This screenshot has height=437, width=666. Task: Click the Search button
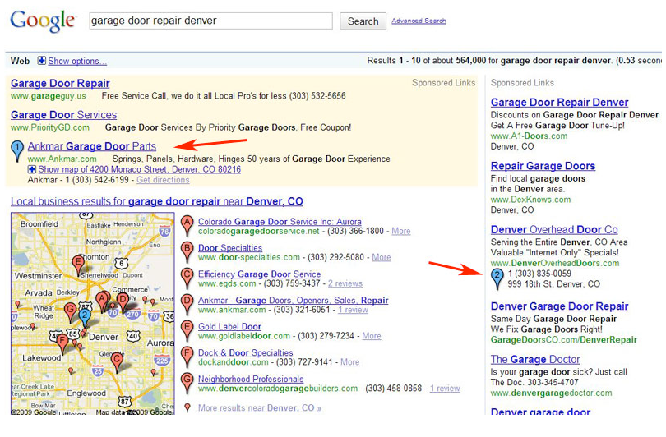pyautogui.click(x=363, y=21)
